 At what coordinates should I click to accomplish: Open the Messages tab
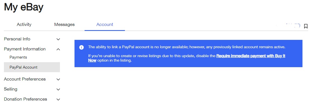pyautogui.click(x=64, y=25)
